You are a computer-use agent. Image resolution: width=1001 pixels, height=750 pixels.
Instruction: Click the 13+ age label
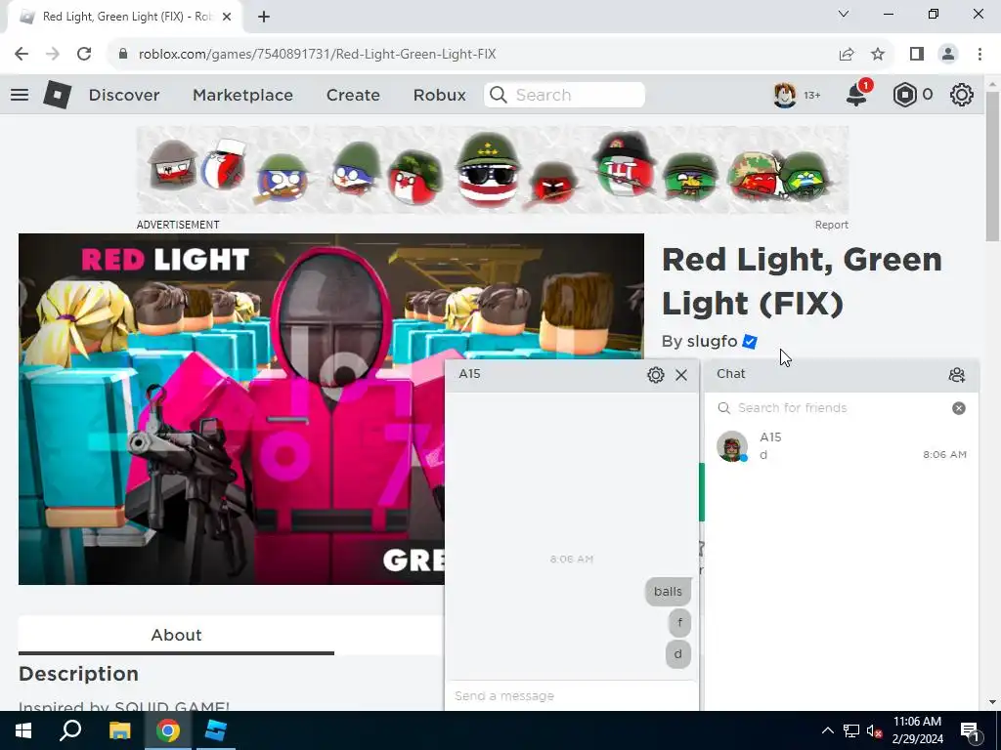[812, 95]
